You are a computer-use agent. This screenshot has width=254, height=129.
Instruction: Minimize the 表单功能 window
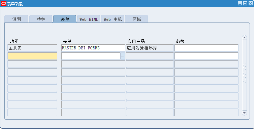point(240,3)
